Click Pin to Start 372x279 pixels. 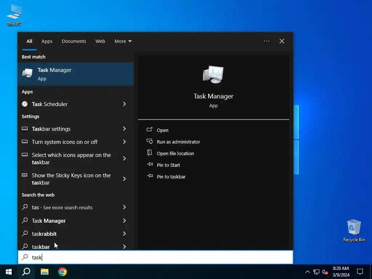pyautogui.click(x=168, y=165)
